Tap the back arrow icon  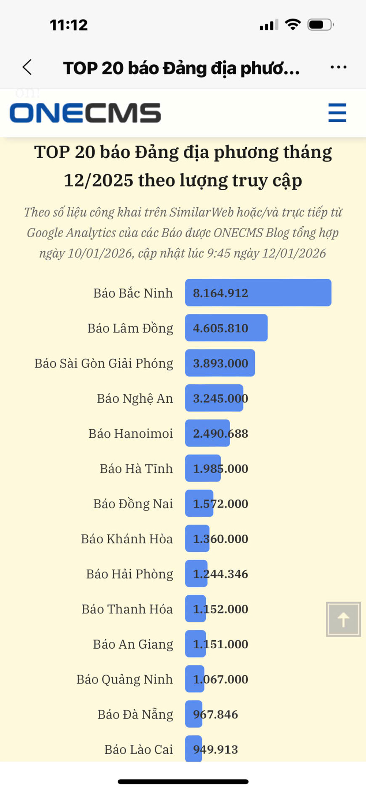pyautogui.click(x=27, y=67)
